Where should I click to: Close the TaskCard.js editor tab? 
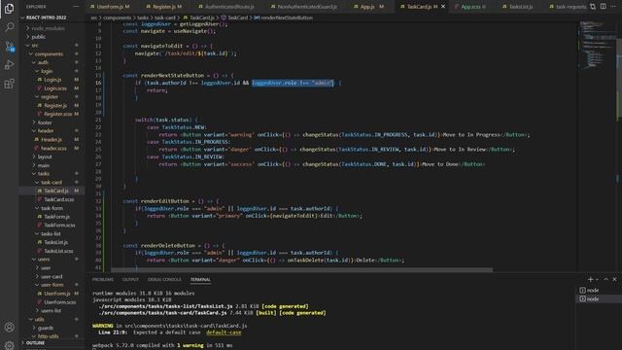pyautogui.click(x=443, y=7)
